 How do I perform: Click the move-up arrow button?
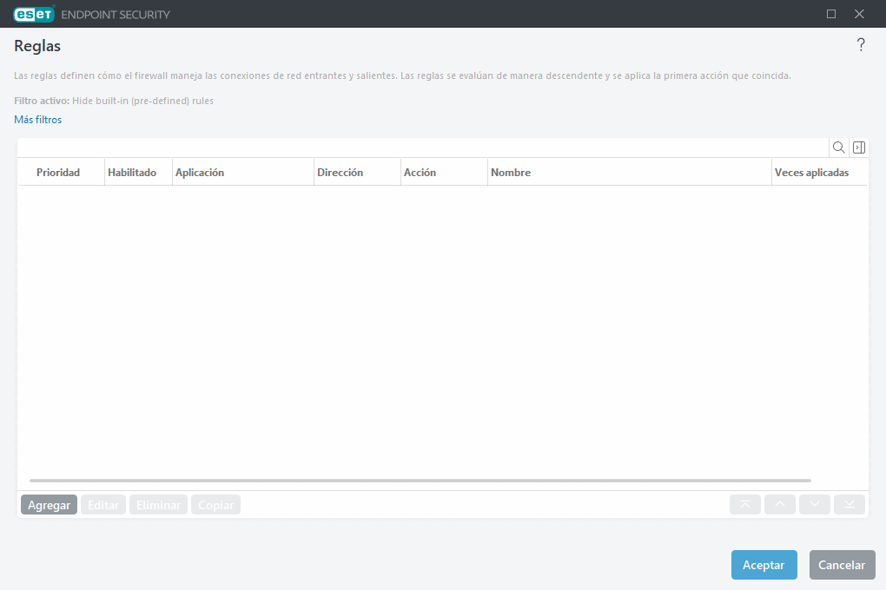(780, 504)
